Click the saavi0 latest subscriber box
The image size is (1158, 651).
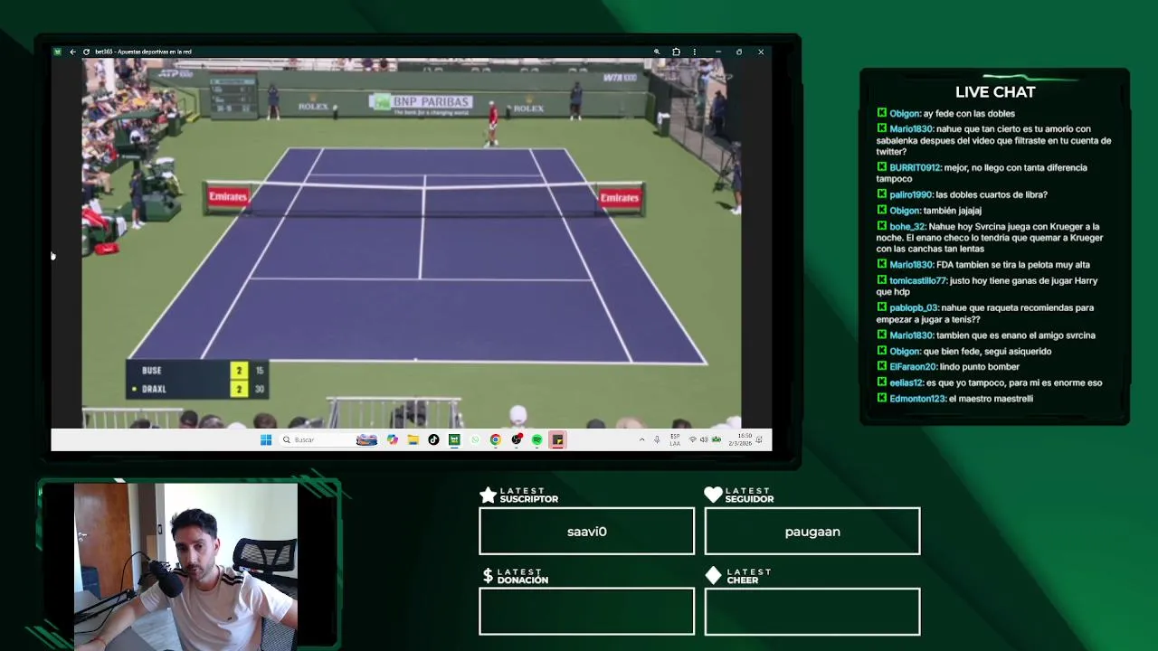coord(586,531)
